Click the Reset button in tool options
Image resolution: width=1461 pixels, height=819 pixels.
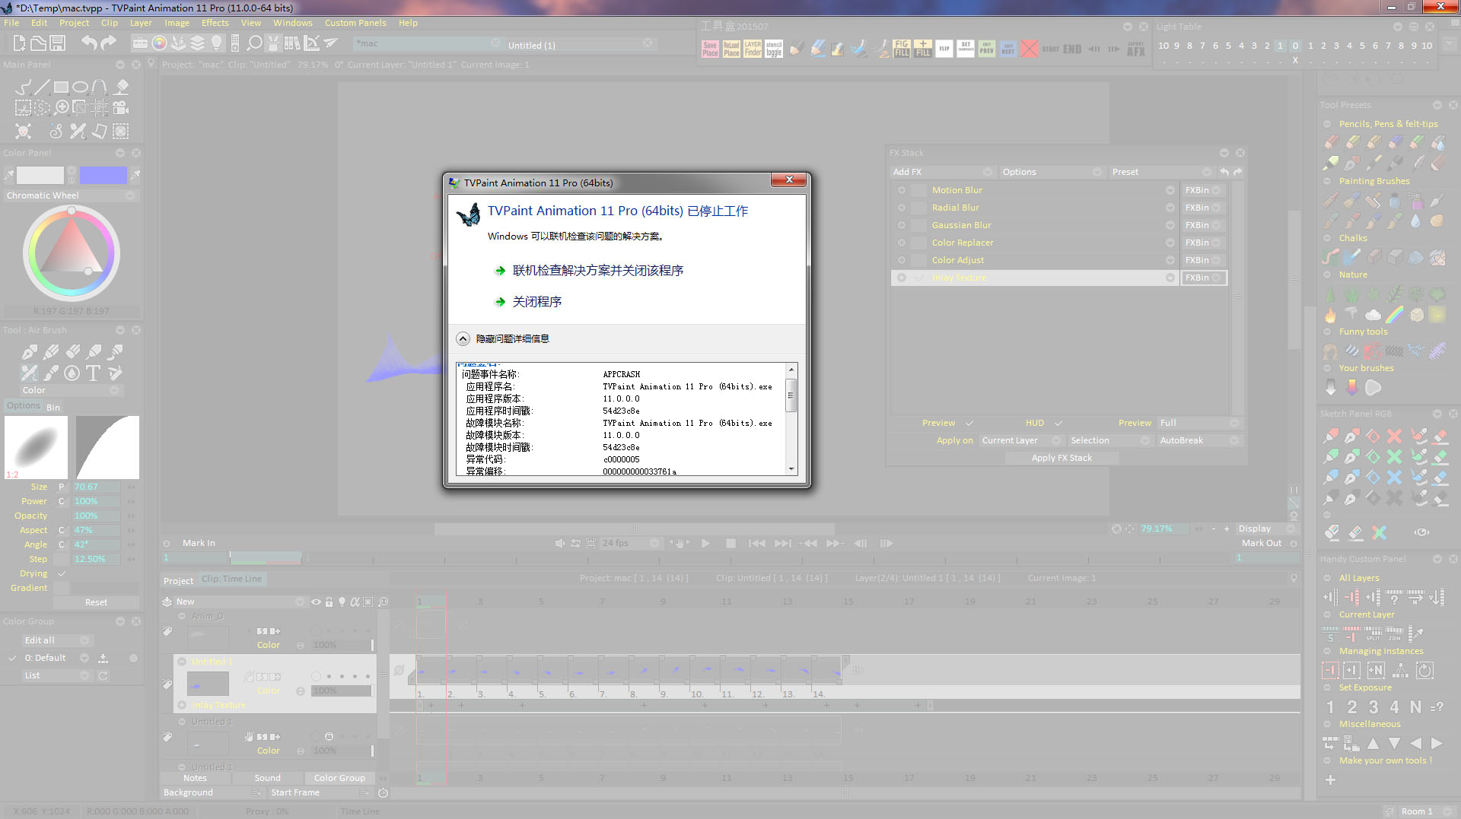(96, 602)
